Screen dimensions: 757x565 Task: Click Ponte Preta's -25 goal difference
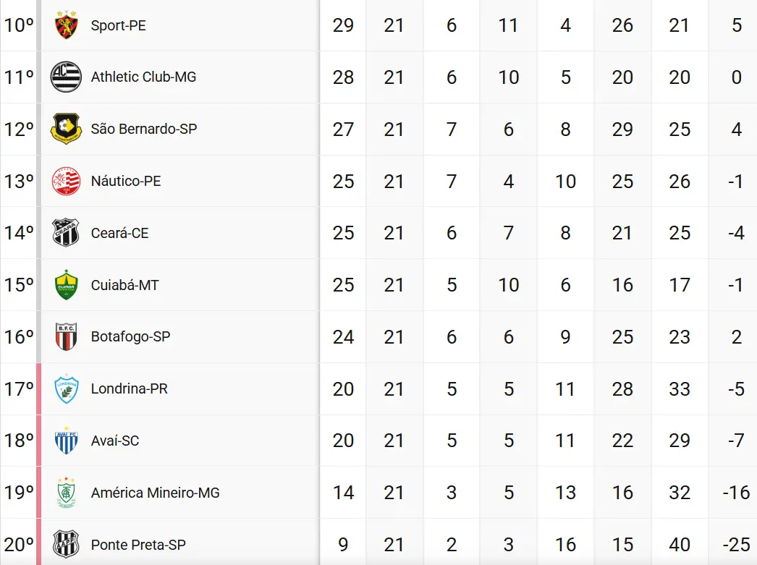pos(736,545)
